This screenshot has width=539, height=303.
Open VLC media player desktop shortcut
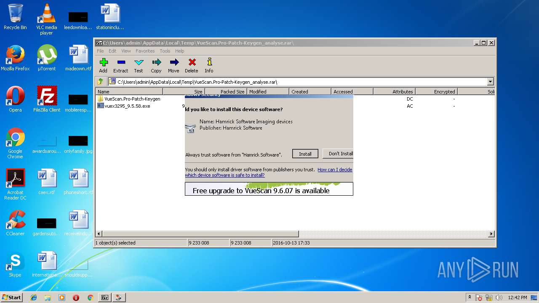pyautogui.click(x=46, y=19)
